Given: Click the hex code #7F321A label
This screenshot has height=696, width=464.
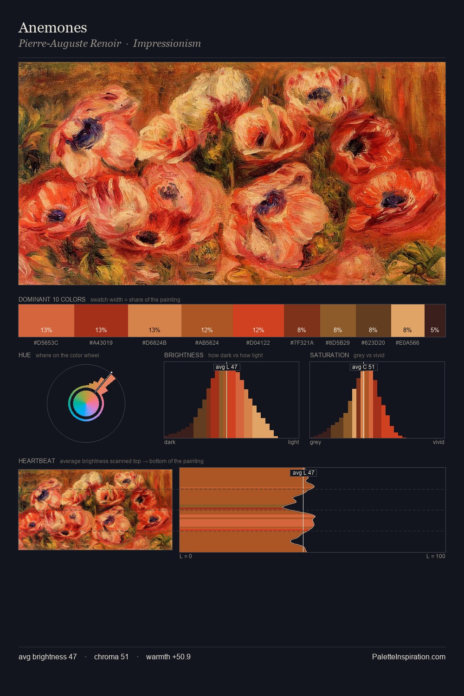Looking at the screenshot, I should [x=302, y=343].
